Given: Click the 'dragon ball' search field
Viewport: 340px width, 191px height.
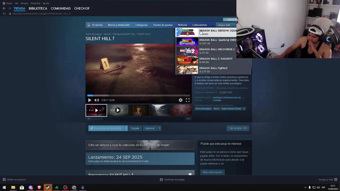Looking at the screenshot, I should click(x=226, y=25).
